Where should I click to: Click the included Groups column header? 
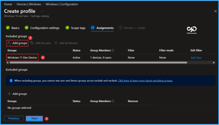click(x=12, y=50)
